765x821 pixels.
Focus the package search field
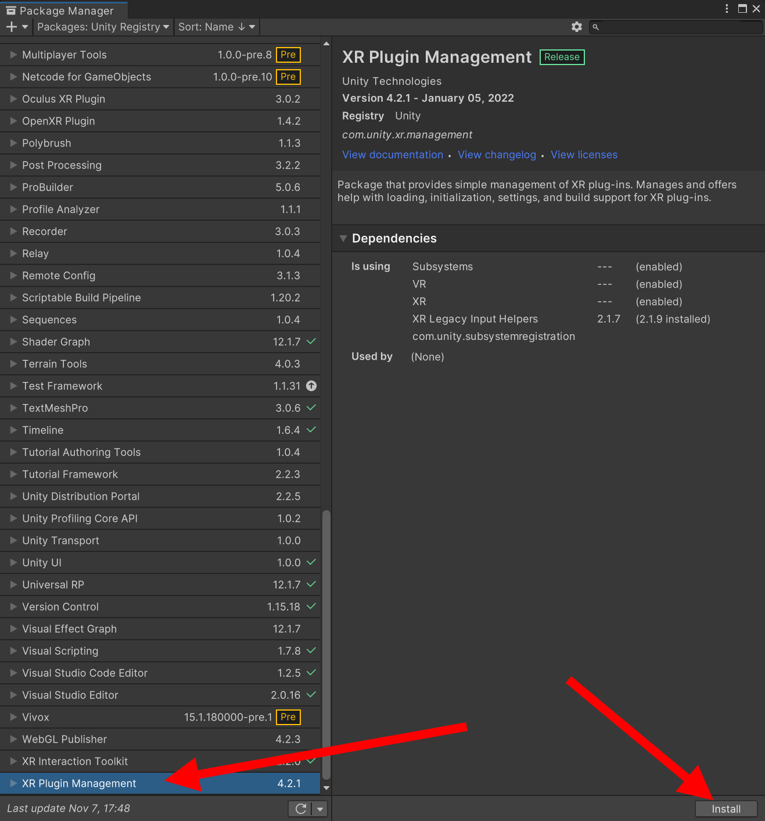tap(676, 27)
